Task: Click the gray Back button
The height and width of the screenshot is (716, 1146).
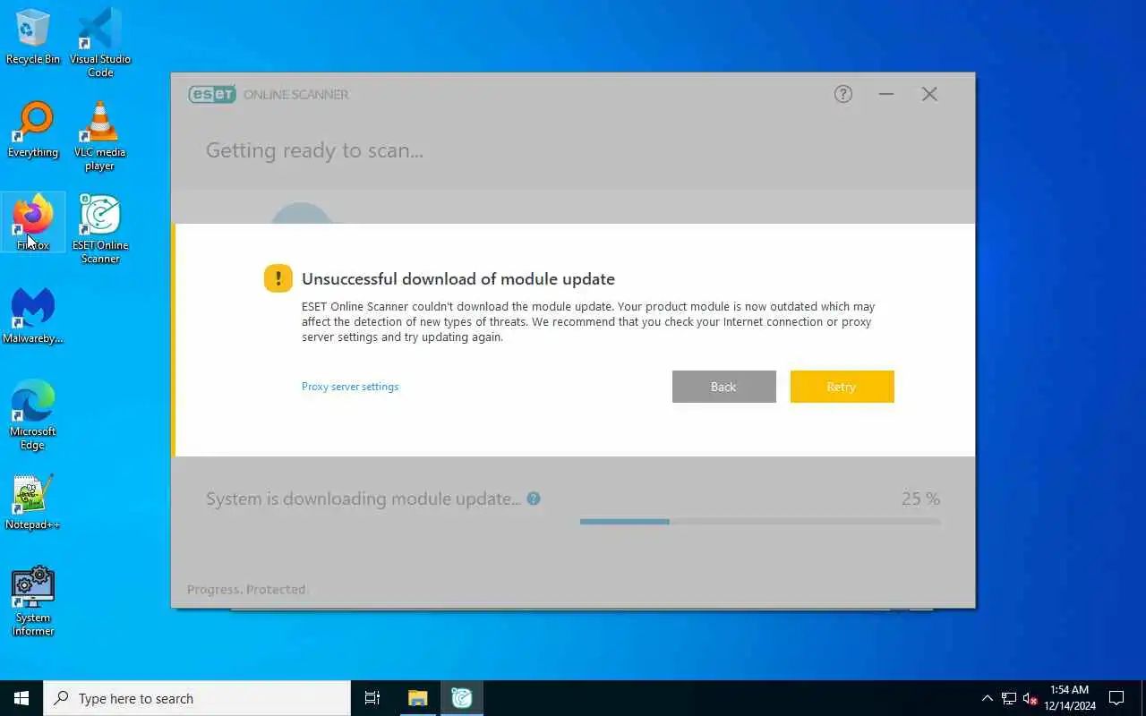Action: [723, 387]
